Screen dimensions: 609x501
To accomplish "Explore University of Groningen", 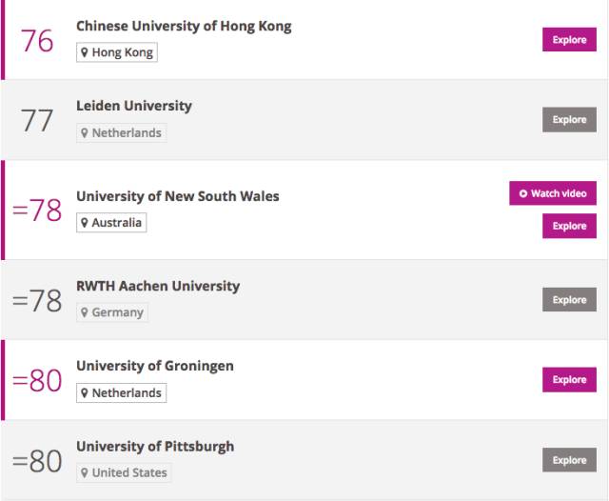I will coord(569,379).
